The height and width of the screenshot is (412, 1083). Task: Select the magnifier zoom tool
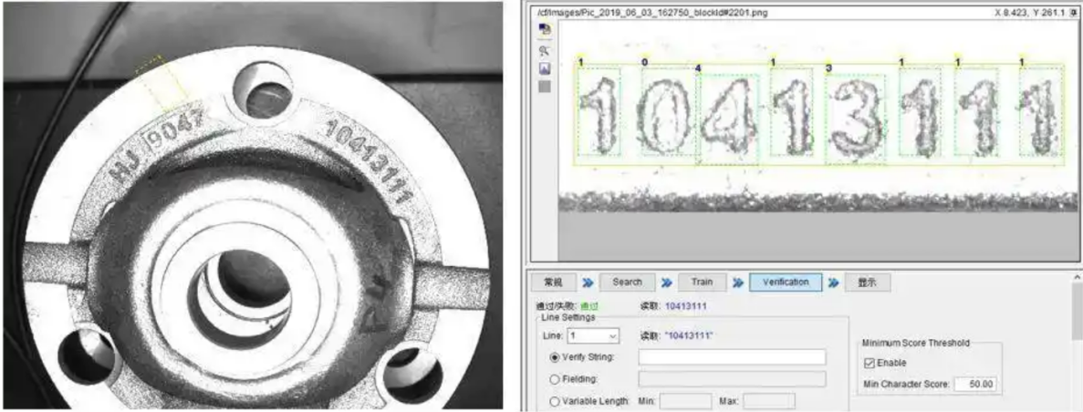(x=545, y=51)
